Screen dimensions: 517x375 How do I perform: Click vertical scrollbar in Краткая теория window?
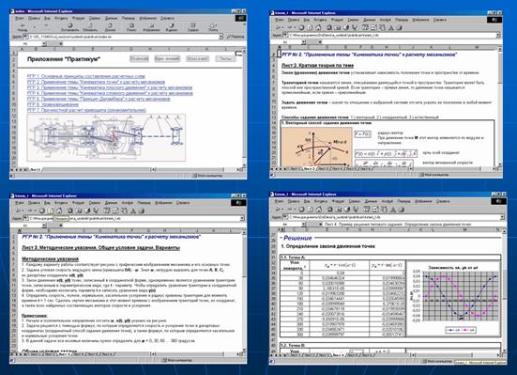point(500,107)
